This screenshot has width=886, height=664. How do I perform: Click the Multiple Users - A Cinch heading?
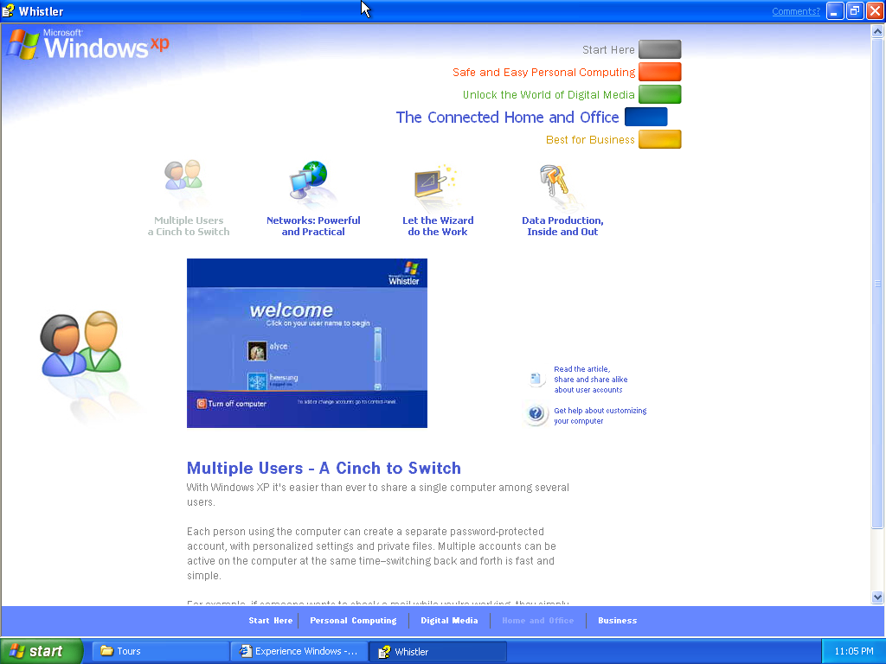point(324,468)
